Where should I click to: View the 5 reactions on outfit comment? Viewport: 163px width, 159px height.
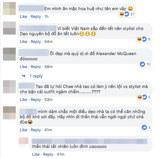point(144,97)
